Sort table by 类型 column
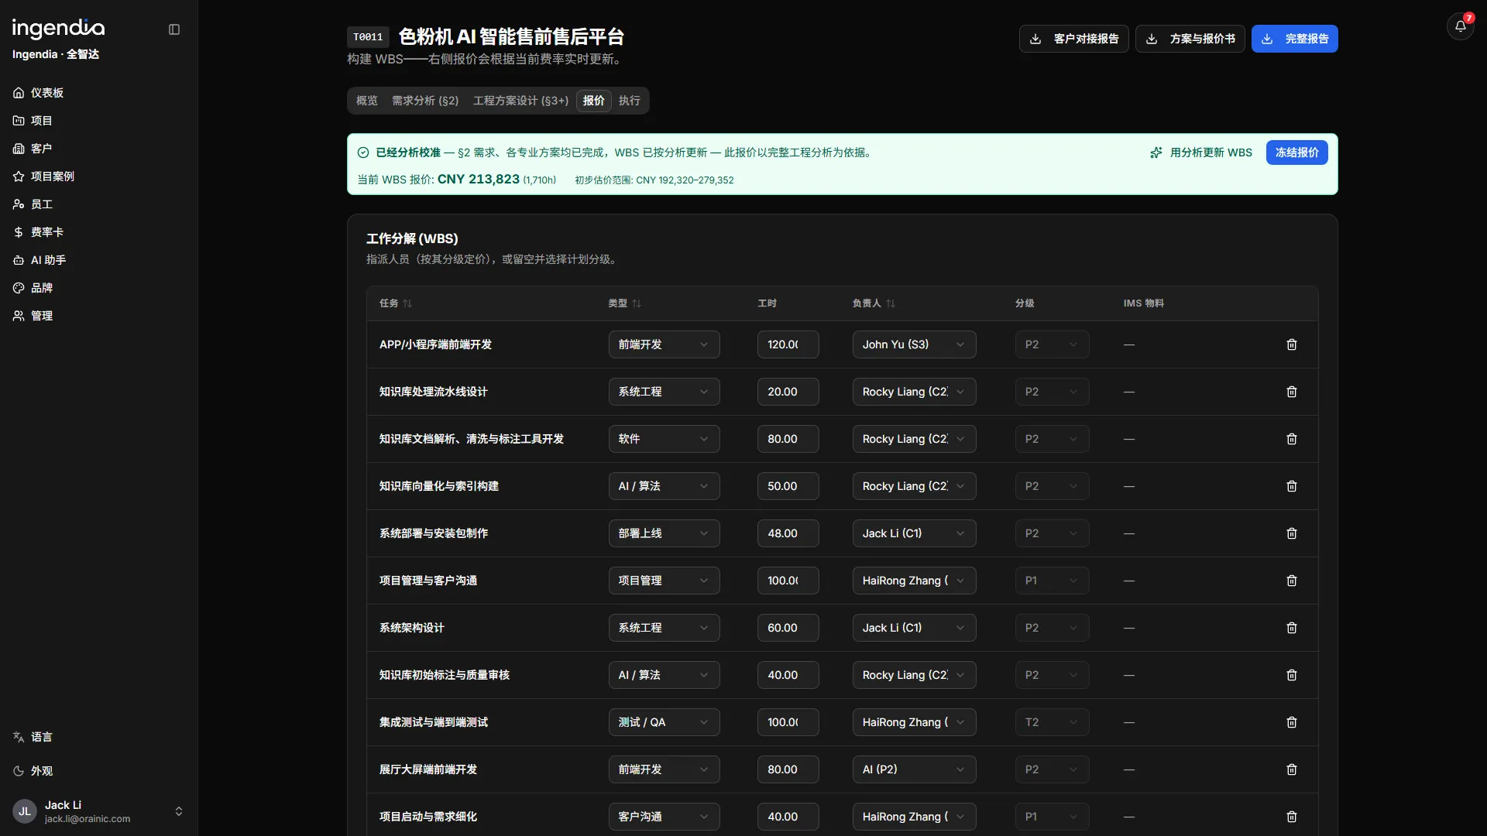1487x836 pixels. [624, 303]
